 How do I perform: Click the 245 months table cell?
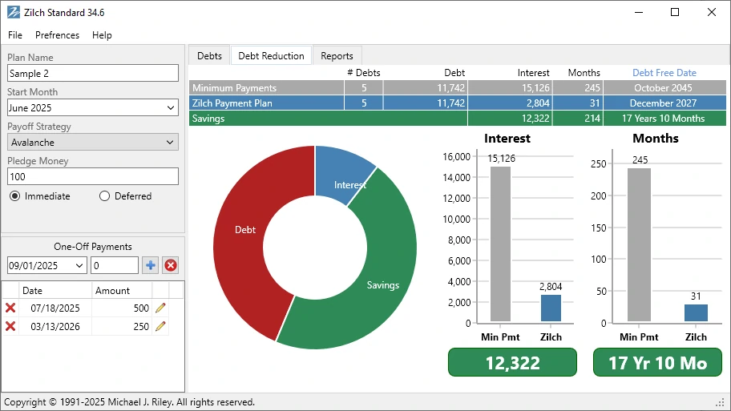(578, 87)
